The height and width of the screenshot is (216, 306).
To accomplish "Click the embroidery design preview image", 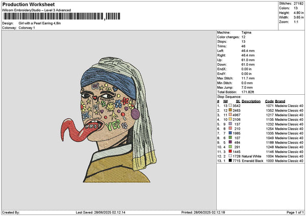I will (x=109, y=120).
